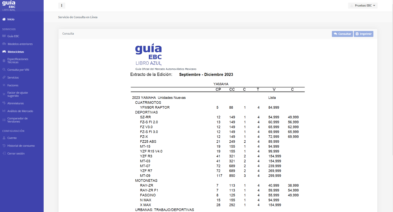The width and height of the screenshot is (393, 212).
Task: Open Factor de ajuste sugerido page
Action: pos(18,94)
